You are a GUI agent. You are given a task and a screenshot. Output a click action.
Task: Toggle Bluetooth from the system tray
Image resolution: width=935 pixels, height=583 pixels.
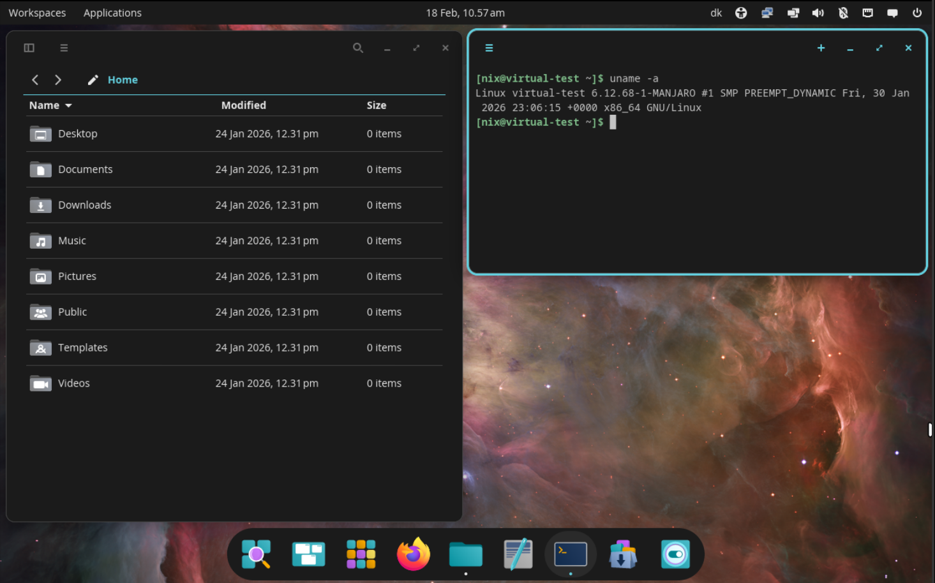coord(842,12)
